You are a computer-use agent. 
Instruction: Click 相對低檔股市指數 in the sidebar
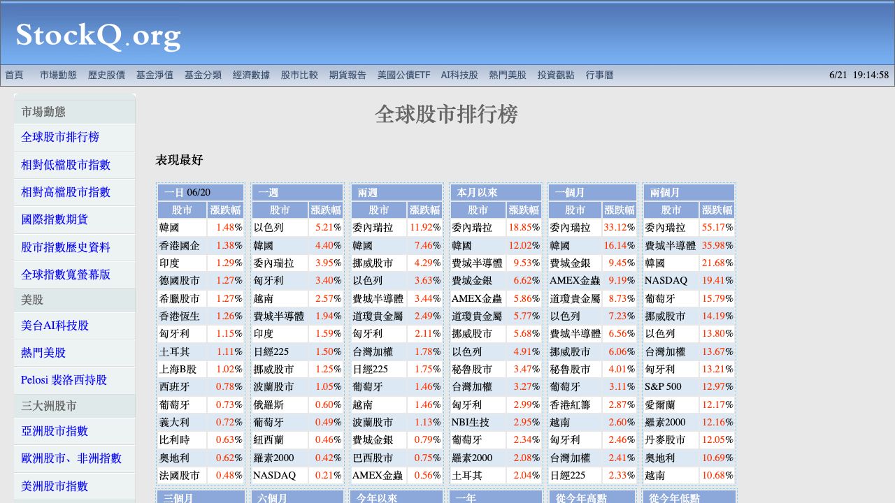66,165
